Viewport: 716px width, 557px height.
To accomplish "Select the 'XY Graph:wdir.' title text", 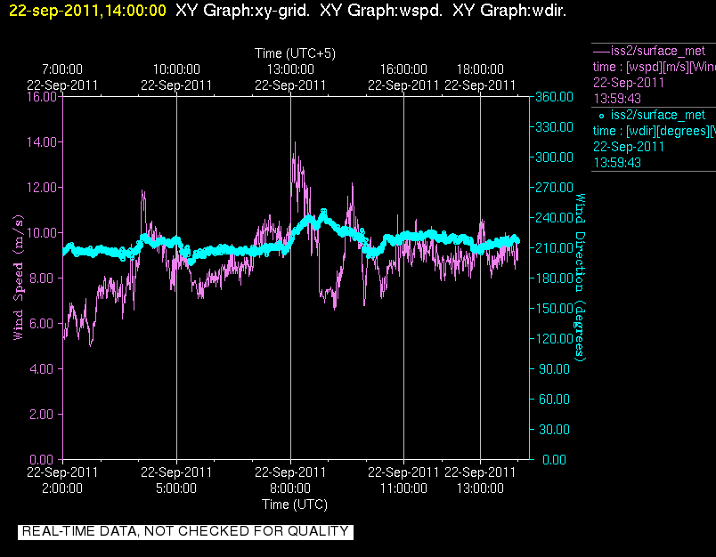I will click(x=509, y=10).
